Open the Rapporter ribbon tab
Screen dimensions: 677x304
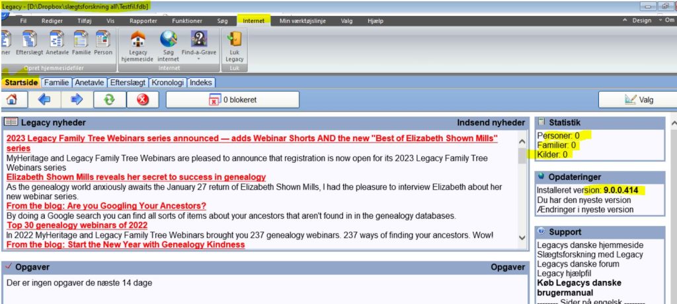click(143, 20)
